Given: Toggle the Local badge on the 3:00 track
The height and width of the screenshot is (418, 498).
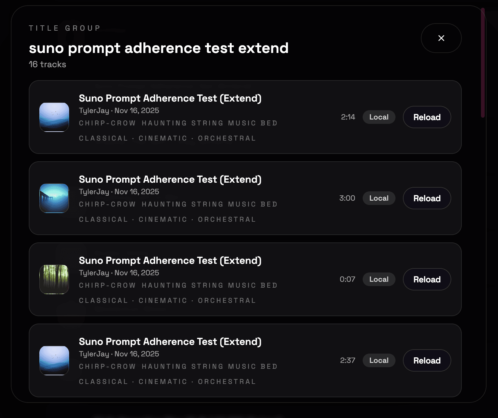Looking at the screenshot, I should 379,198.
